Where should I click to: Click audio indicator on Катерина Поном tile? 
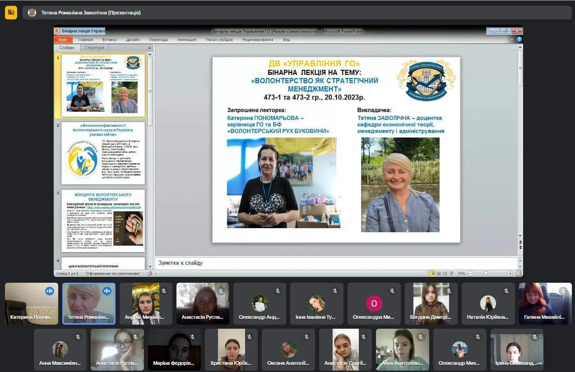[x=50, y=291]
